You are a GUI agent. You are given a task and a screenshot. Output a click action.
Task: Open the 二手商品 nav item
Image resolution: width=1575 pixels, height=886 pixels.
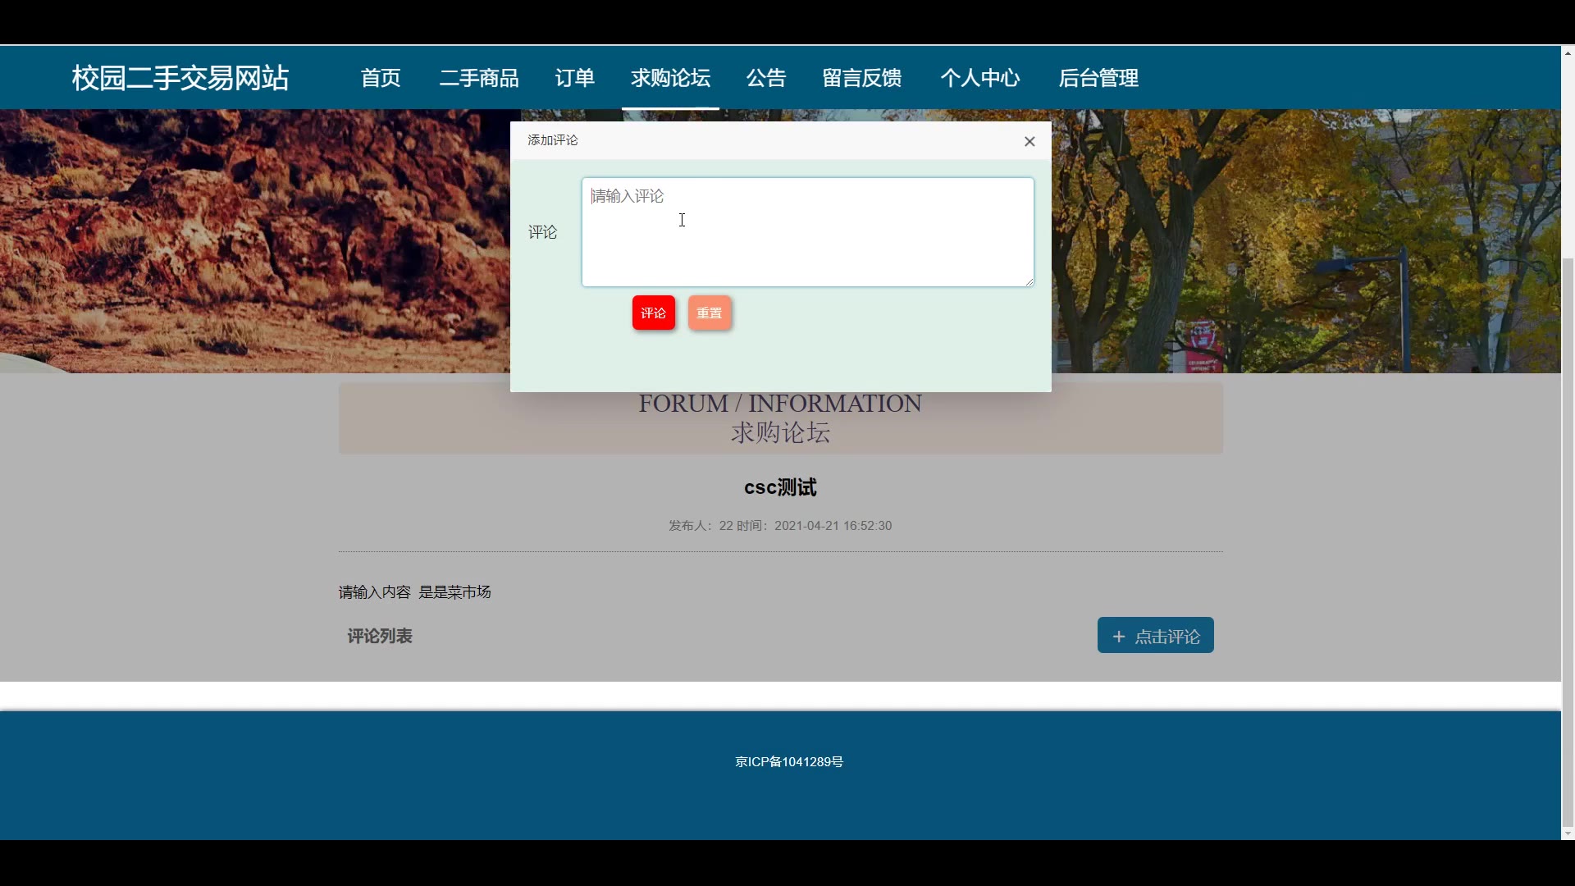pos(479,78)
